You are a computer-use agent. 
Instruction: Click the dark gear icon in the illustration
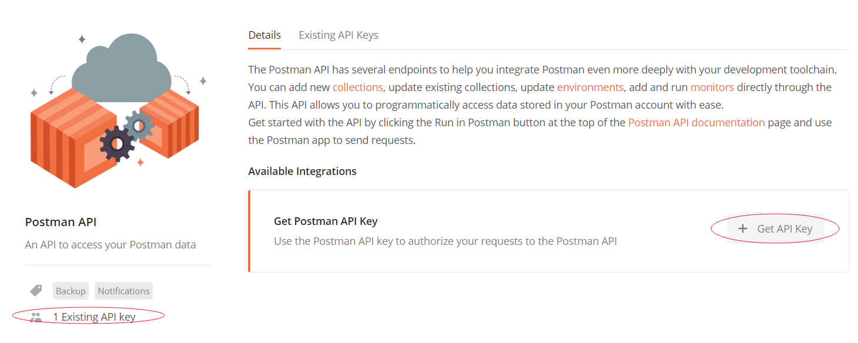[116, 143]
